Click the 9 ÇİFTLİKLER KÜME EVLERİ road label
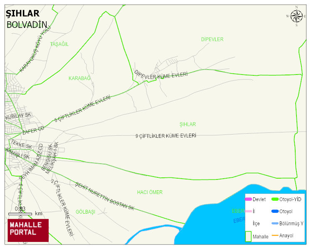This screenshot has height=249, width=311. pos(165,136)
